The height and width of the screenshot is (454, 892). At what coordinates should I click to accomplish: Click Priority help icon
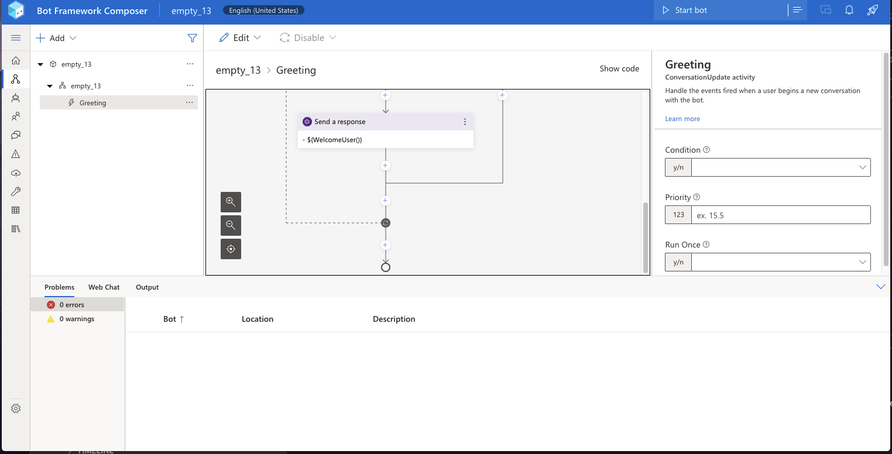point(697,197)
